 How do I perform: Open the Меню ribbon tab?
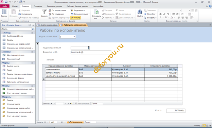(x=15, y=6)
